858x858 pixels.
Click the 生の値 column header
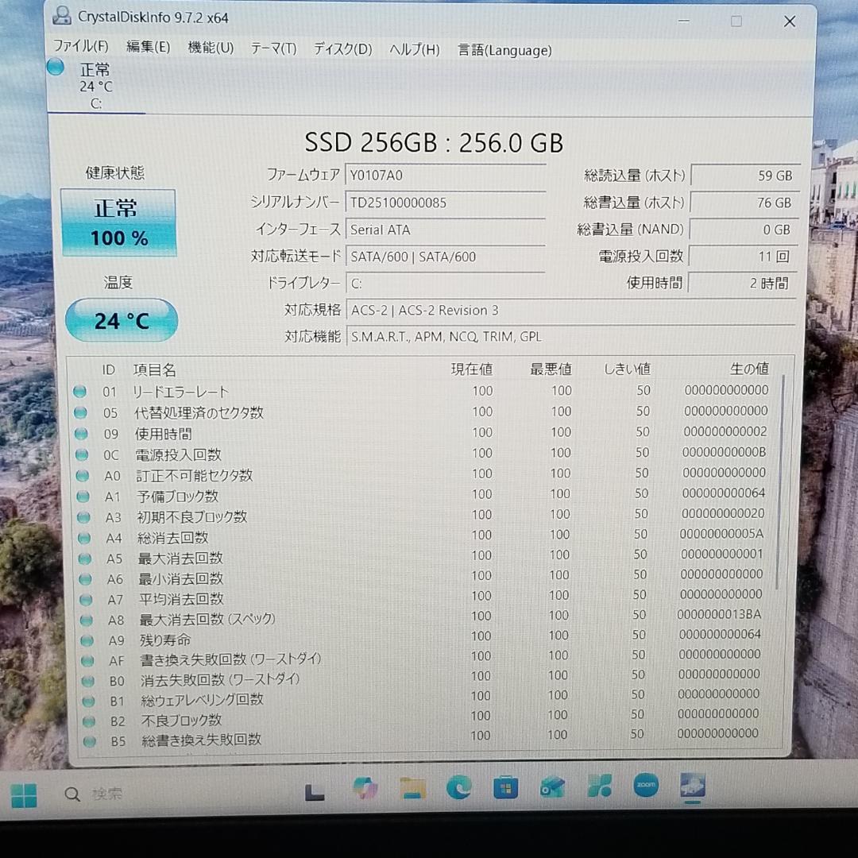(749, 369)
